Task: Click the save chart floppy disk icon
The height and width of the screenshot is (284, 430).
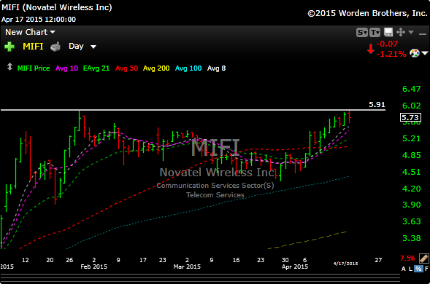Action: coord(388,32)
